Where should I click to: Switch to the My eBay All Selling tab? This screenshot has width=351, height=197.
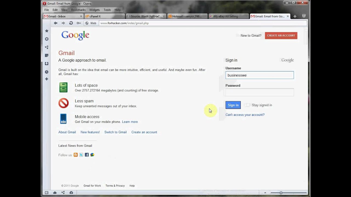229,16
